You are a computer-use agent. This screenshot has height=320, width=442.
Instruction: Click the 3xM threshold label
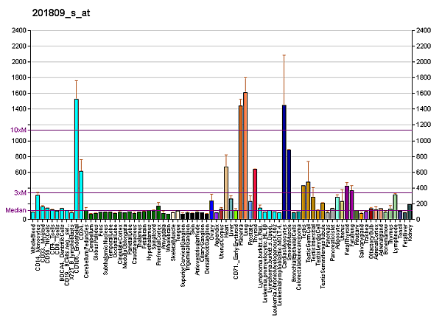click(x=21, y=192)
